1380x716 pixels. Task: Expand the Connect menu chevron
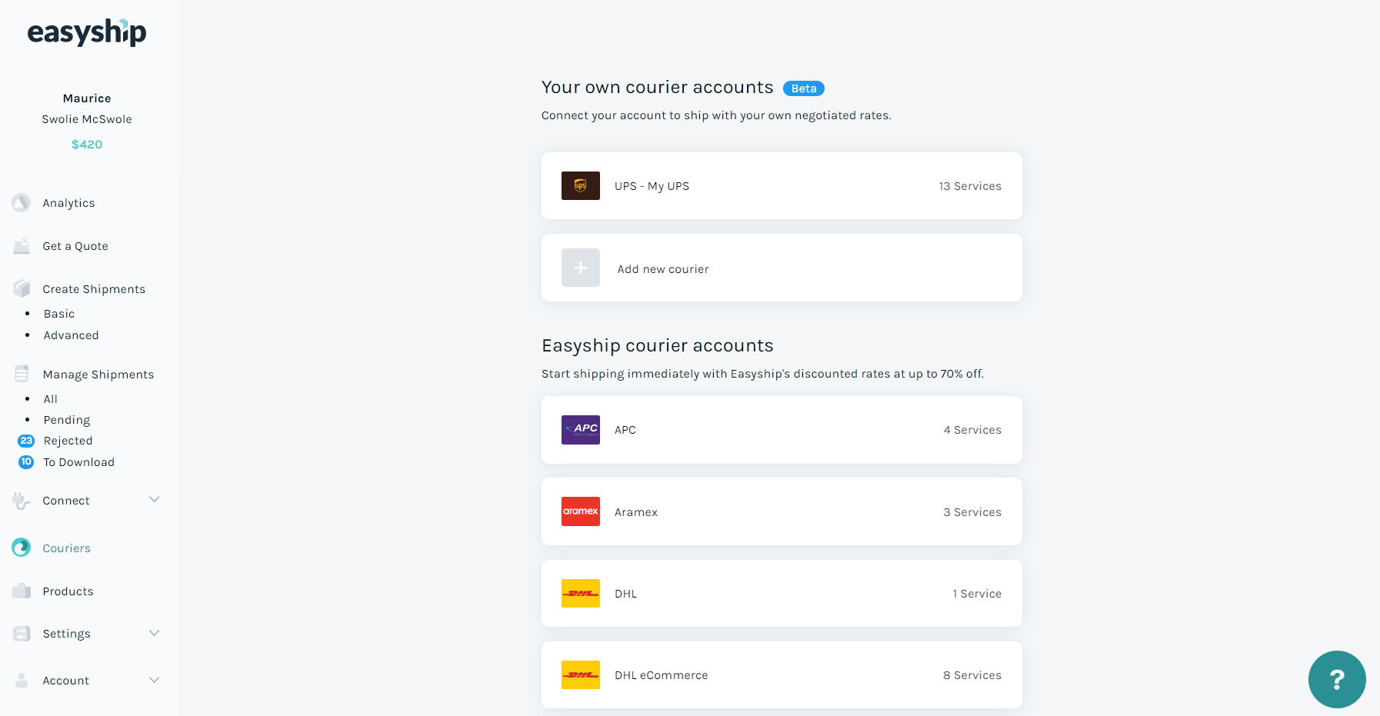coord(154,500)
